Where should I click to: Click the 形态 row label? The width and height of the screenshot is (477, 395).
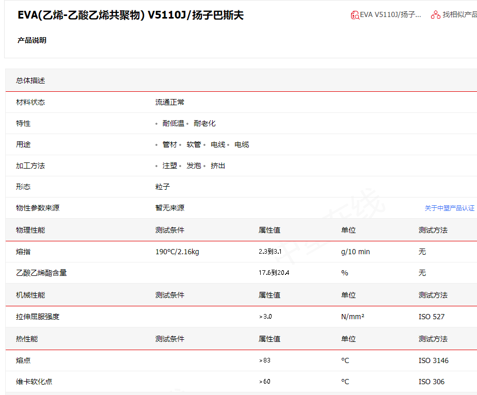pyautogui.click(x=23, y=187)
